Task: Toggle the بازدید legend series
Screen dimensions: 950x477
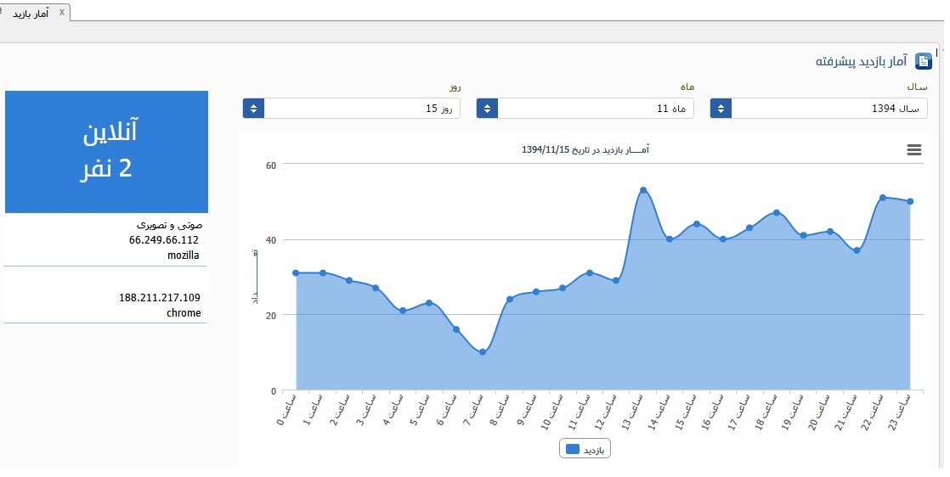Action: [x=593, y=449]
